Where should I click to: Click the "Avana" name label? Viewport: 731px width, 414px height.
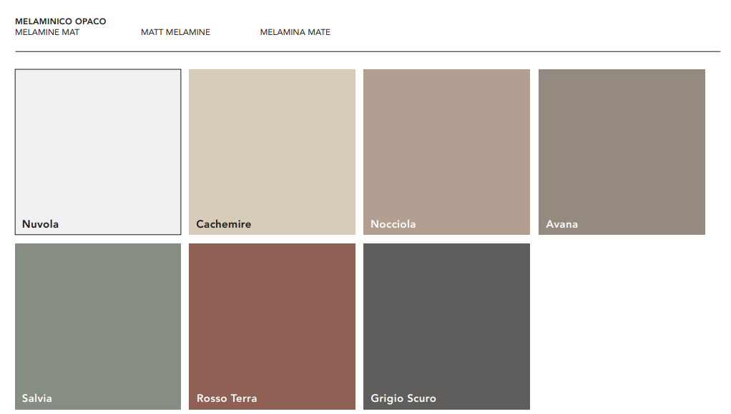(561, 224)
